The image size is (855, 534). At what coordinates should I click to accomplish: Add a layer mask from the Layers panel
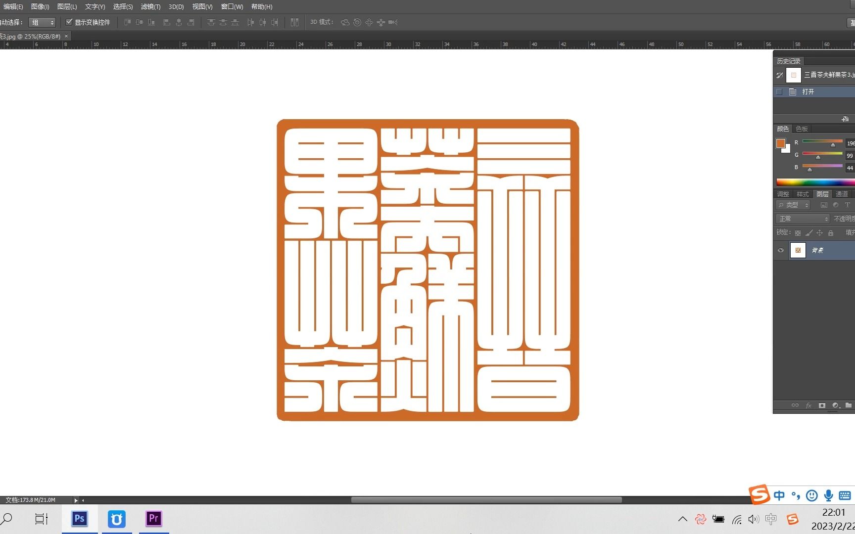click(822, 405)
